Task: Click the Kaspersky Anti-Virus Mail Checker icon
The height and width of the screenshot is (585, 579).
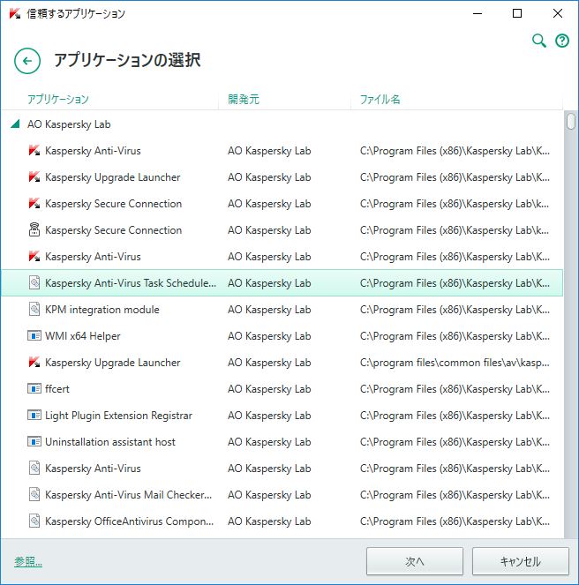Action: 34,495
